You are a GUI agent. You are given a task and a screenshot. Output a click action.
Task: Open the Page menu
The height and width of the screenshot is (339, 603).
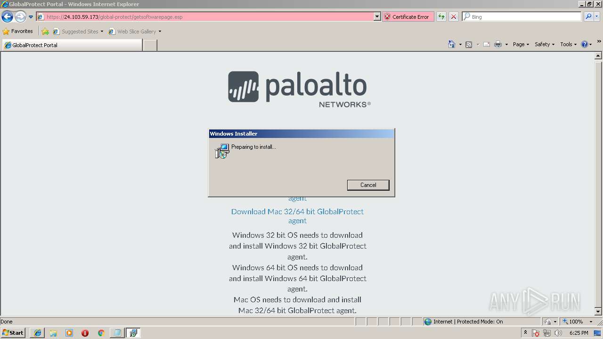521,44
